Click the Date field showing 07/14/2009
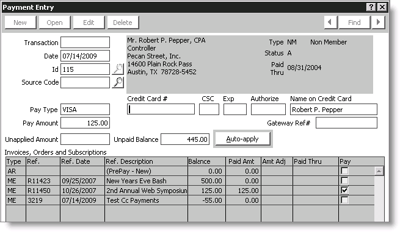The height and width of the screenshot is (232, 400). [x=85, y=55]
